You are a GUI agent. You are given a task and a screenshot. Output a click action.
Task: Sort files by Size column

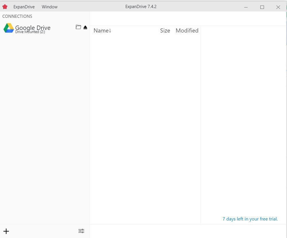[x=165, y=30]
